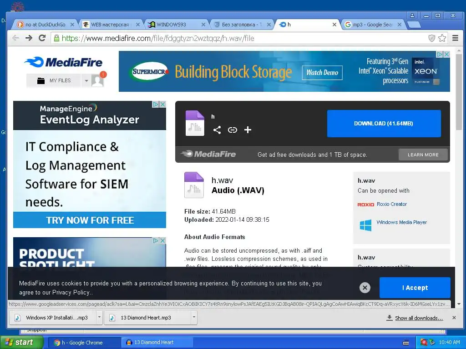Open the 13 Diamond Heart.mp3 download item
466x349 pixels.
tap(148, 318)
